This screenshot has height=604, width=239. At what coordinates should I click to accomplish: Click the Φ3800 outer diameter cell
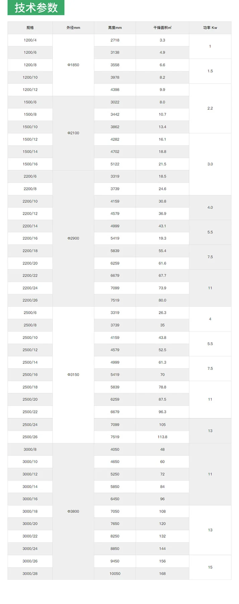[73, 511]
